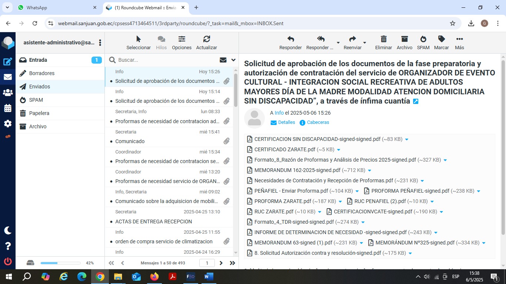Expand the Reenviar forward options arrow
This screenshot has width=506, height=284.
coord(364,43)
